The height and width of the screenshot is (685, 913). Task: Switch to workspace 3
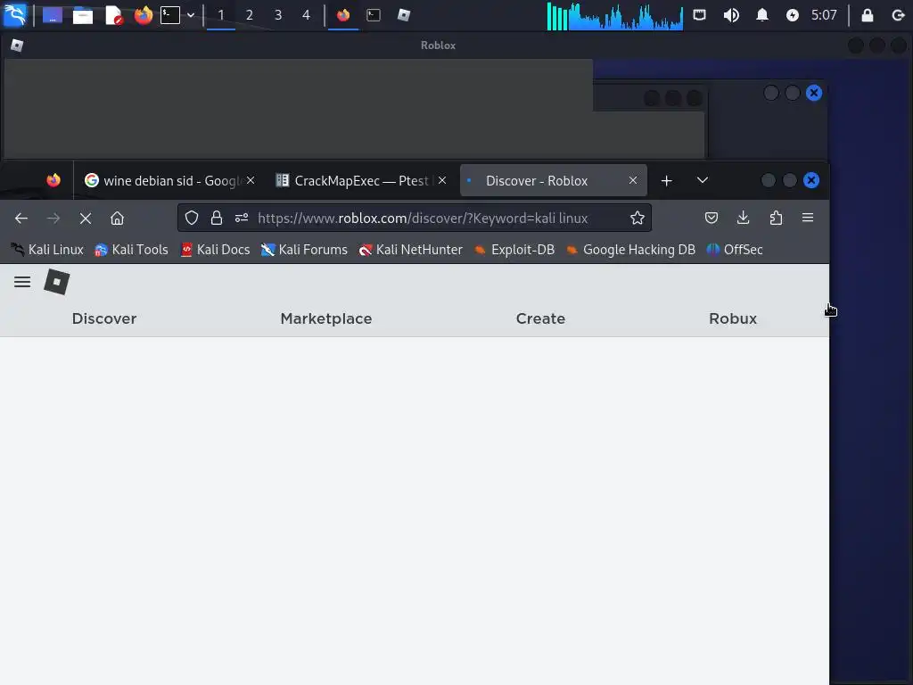click(x=278, y=15)
